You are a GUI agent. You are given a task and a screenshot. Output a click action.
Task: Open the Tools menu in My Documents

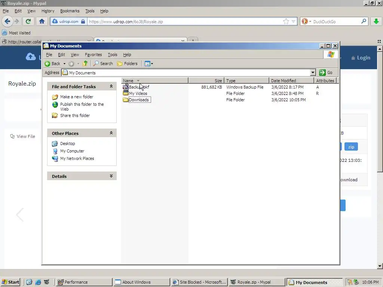(113, 55)
